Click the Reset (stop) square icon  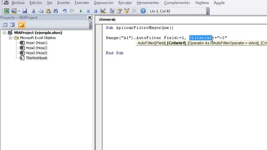click(96, 11)
